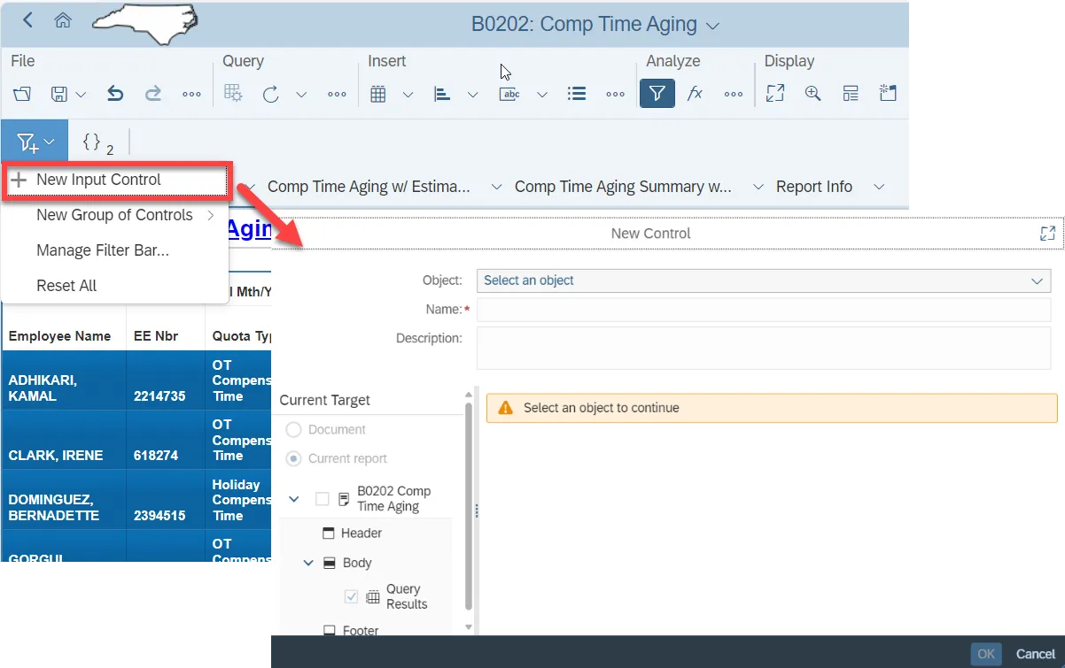This screenshot has height=668, width=1065.
Task: Expand the Insert table dropdown
Action: click(408, 94)
